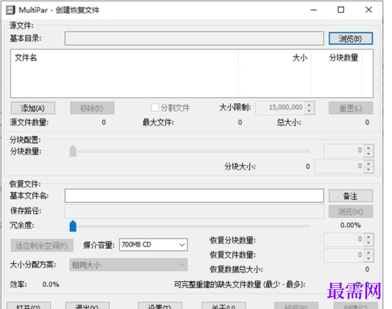
Task: Click the 分块数量 column header in the file list
Action: click(x=343, y=58)
